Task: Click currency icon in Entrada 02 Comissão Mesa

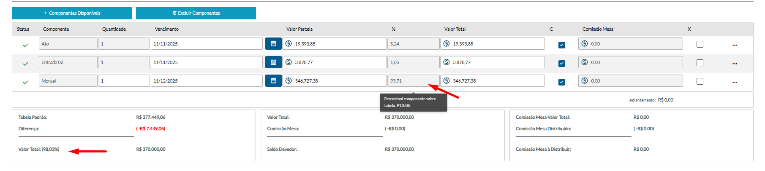Action: point(585,62)
